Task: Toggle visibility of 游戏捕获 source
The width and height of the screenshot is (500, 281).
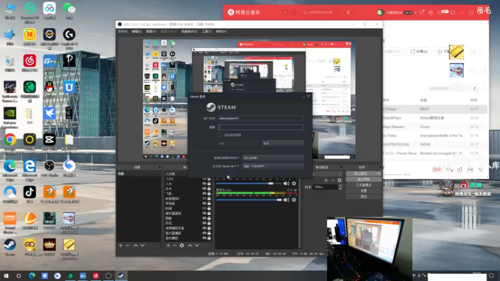Action: tap(204, 238)
